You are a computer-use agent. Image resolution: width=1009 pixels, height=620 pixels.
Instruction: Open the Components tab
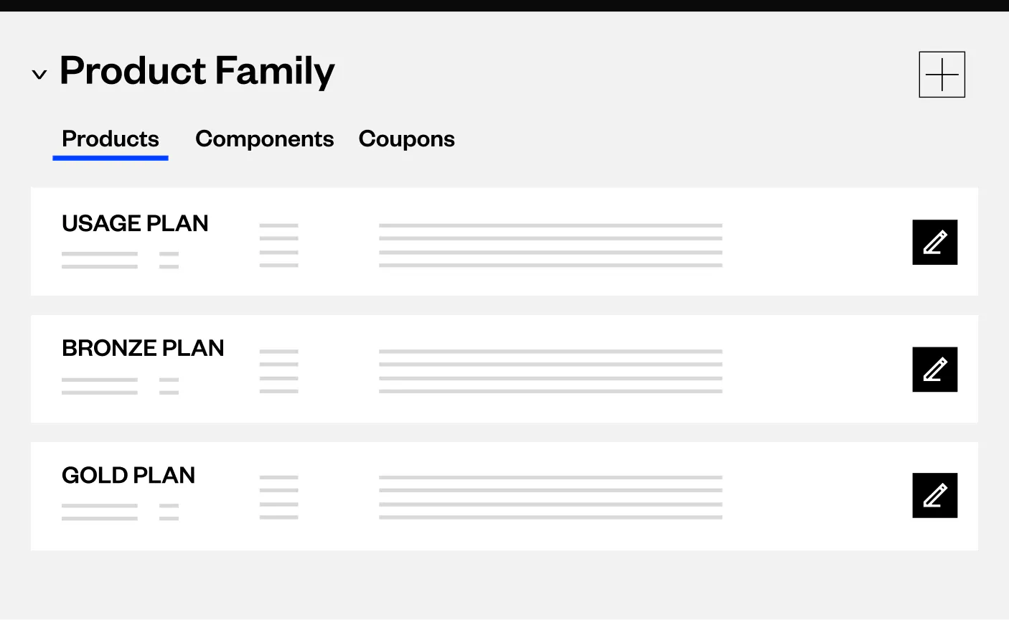click(264, 138)
